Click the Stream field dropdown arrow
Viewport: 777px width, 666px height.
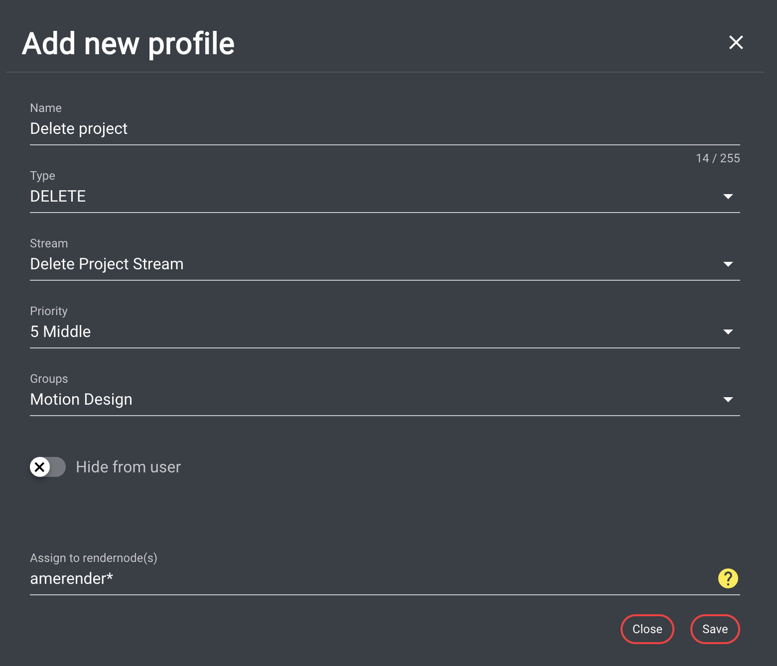click(x=728, y=264)
